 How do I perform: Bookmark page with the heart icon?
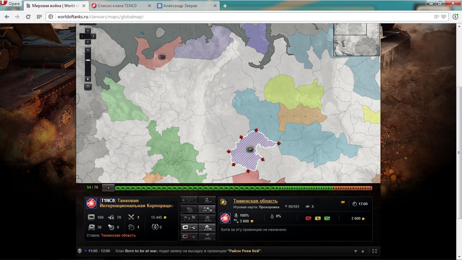click(443, 17)
